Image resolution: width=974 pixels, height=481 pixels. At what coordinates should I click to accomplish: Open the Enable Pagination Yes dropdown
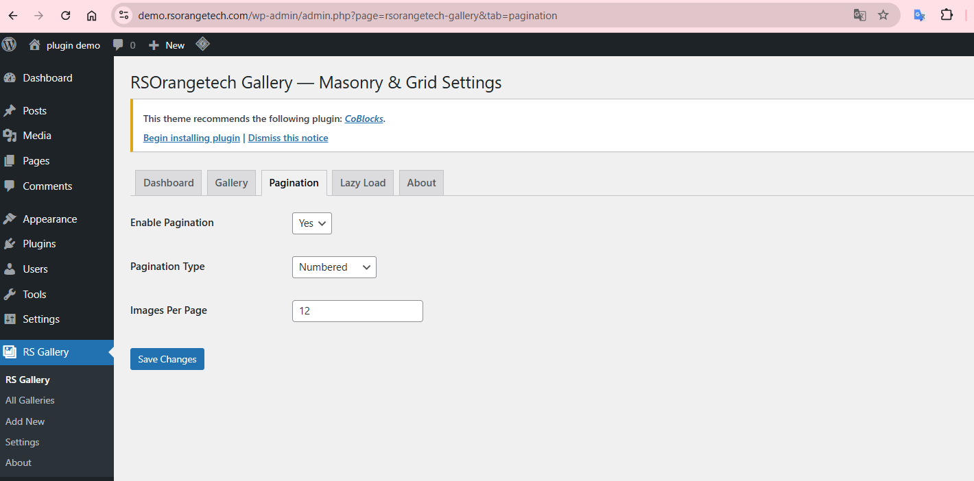(312, 223)
